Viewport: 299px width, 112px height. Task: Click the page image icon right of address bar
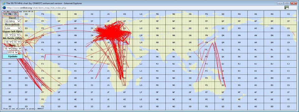point(287,7)
